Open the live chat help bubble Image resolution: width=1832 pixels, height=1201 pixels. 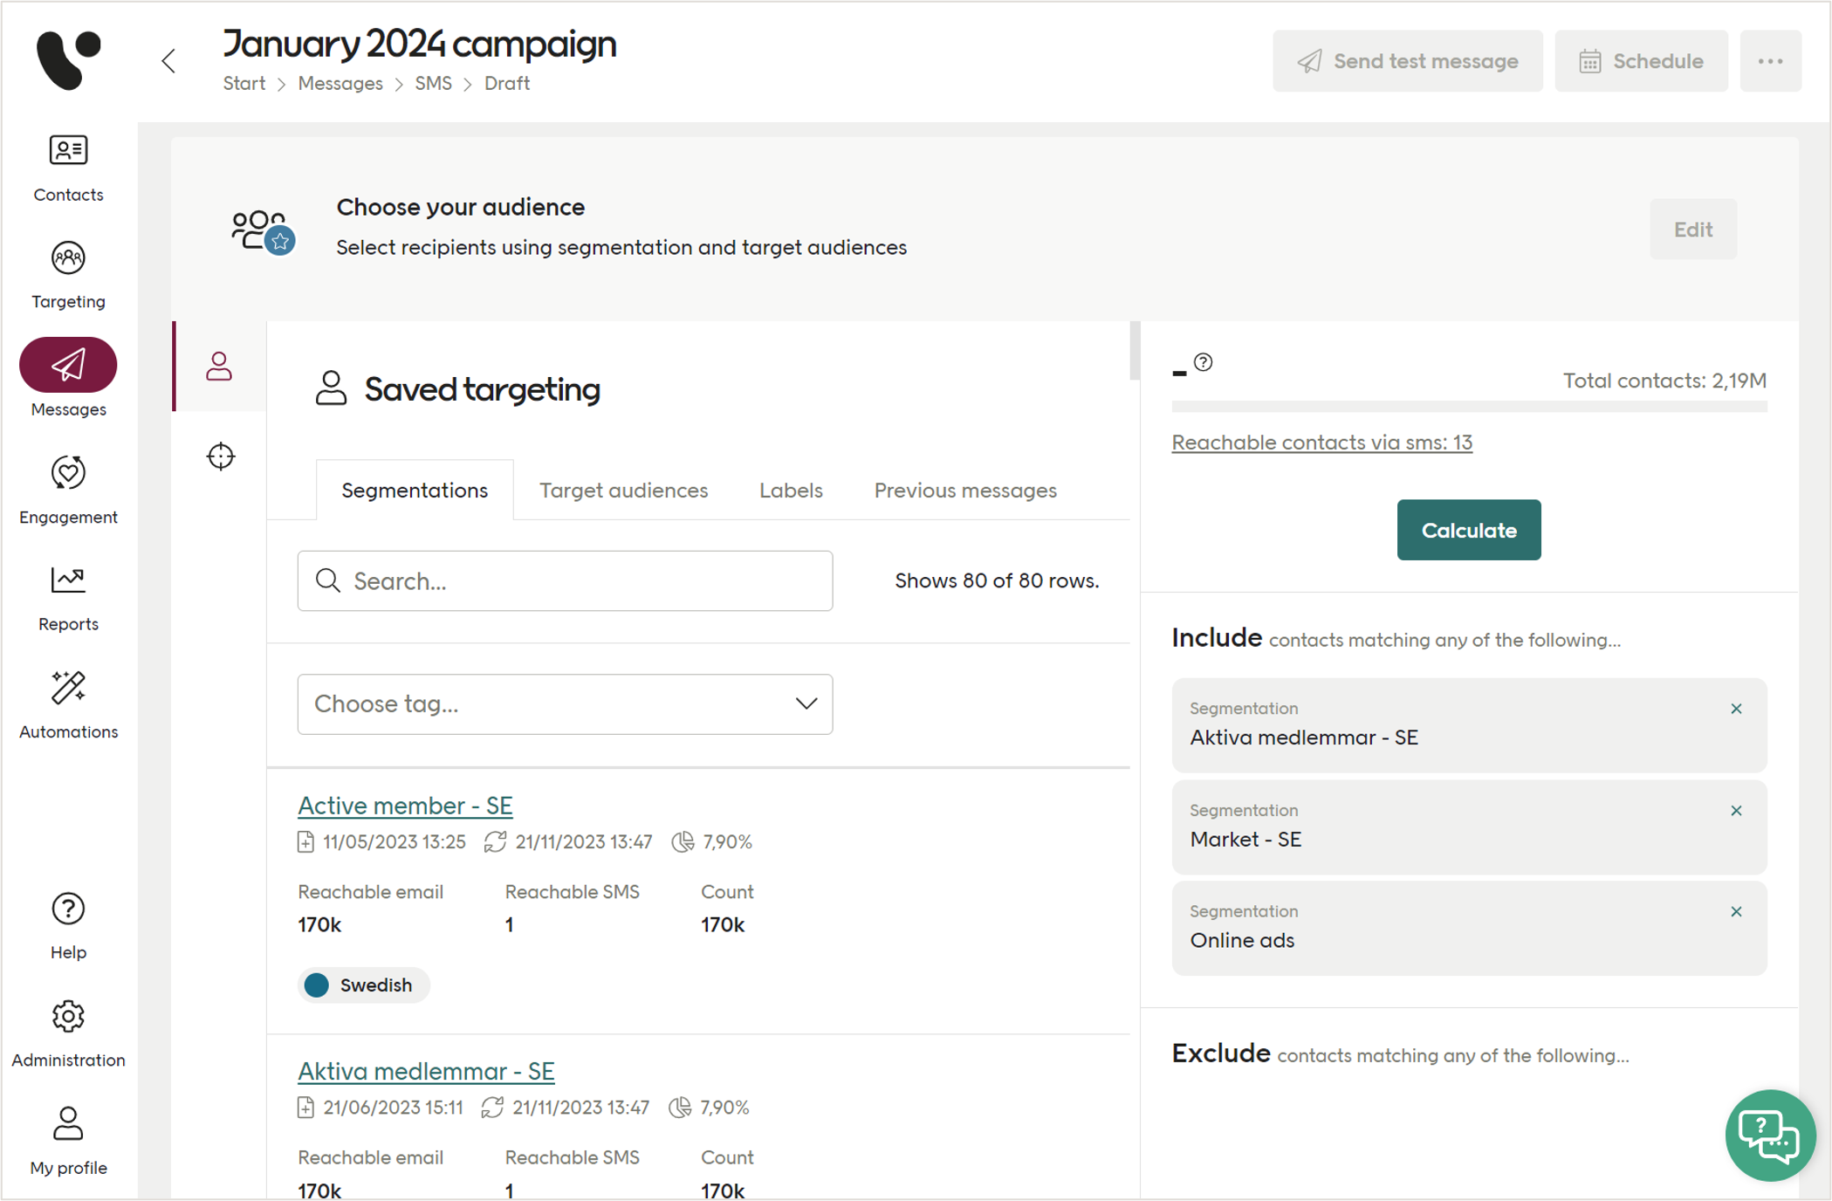coord(1769,1134)
